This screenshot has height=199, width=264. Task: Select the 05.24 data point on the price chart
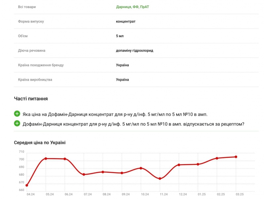click(x=46, y=159)
